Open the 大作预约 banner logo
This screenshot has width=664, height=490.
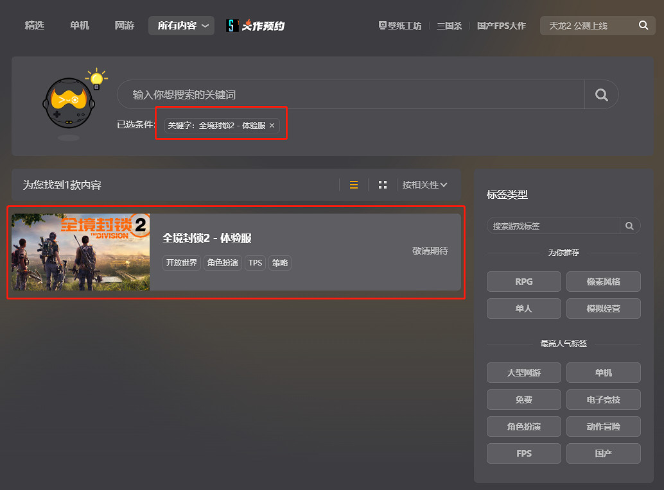256,26
